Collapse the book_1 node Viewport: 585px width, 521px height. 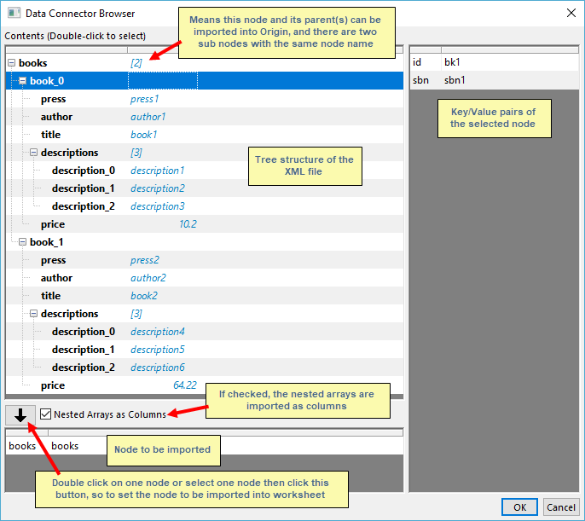coord(23,241)
